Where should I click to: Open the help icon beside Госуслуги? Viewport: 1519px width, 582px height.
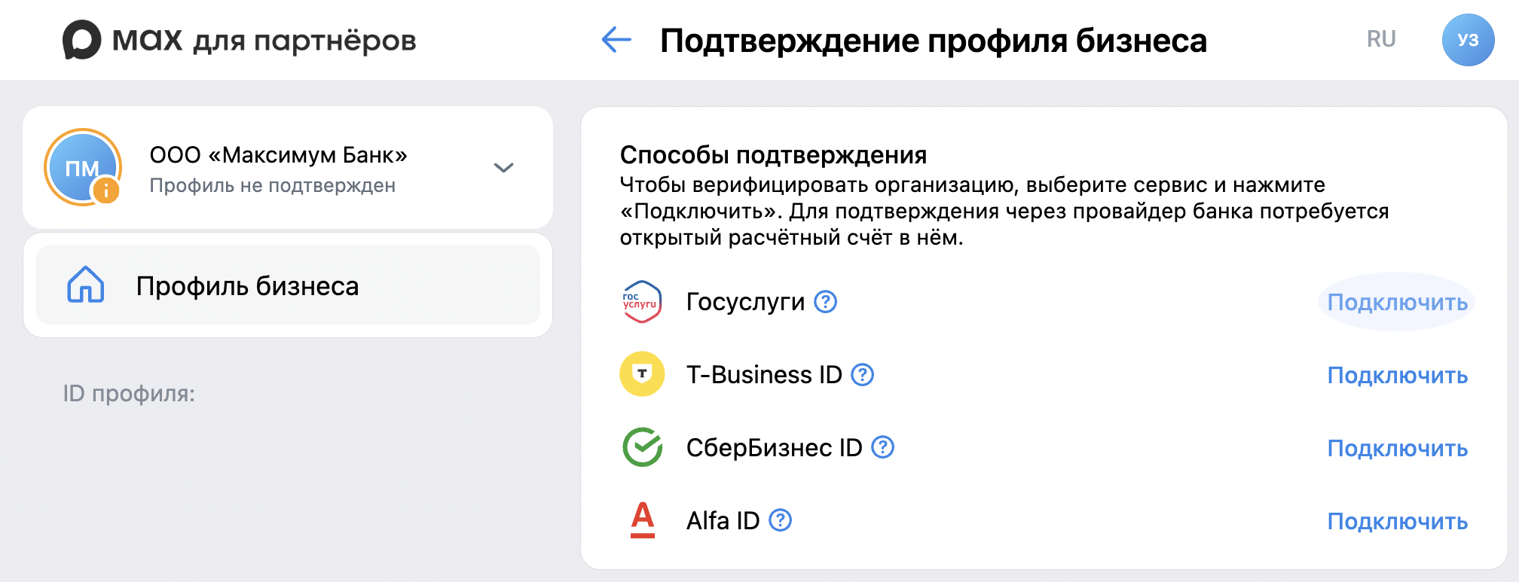point(825,302)
